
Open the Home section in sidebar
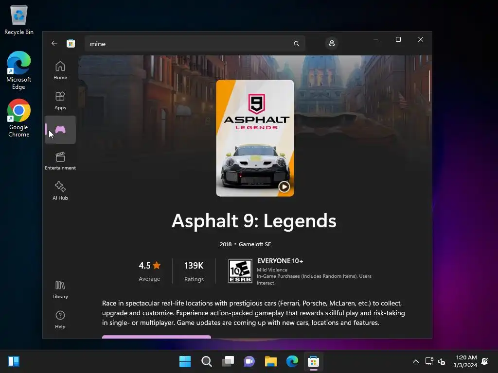point(60,70)
